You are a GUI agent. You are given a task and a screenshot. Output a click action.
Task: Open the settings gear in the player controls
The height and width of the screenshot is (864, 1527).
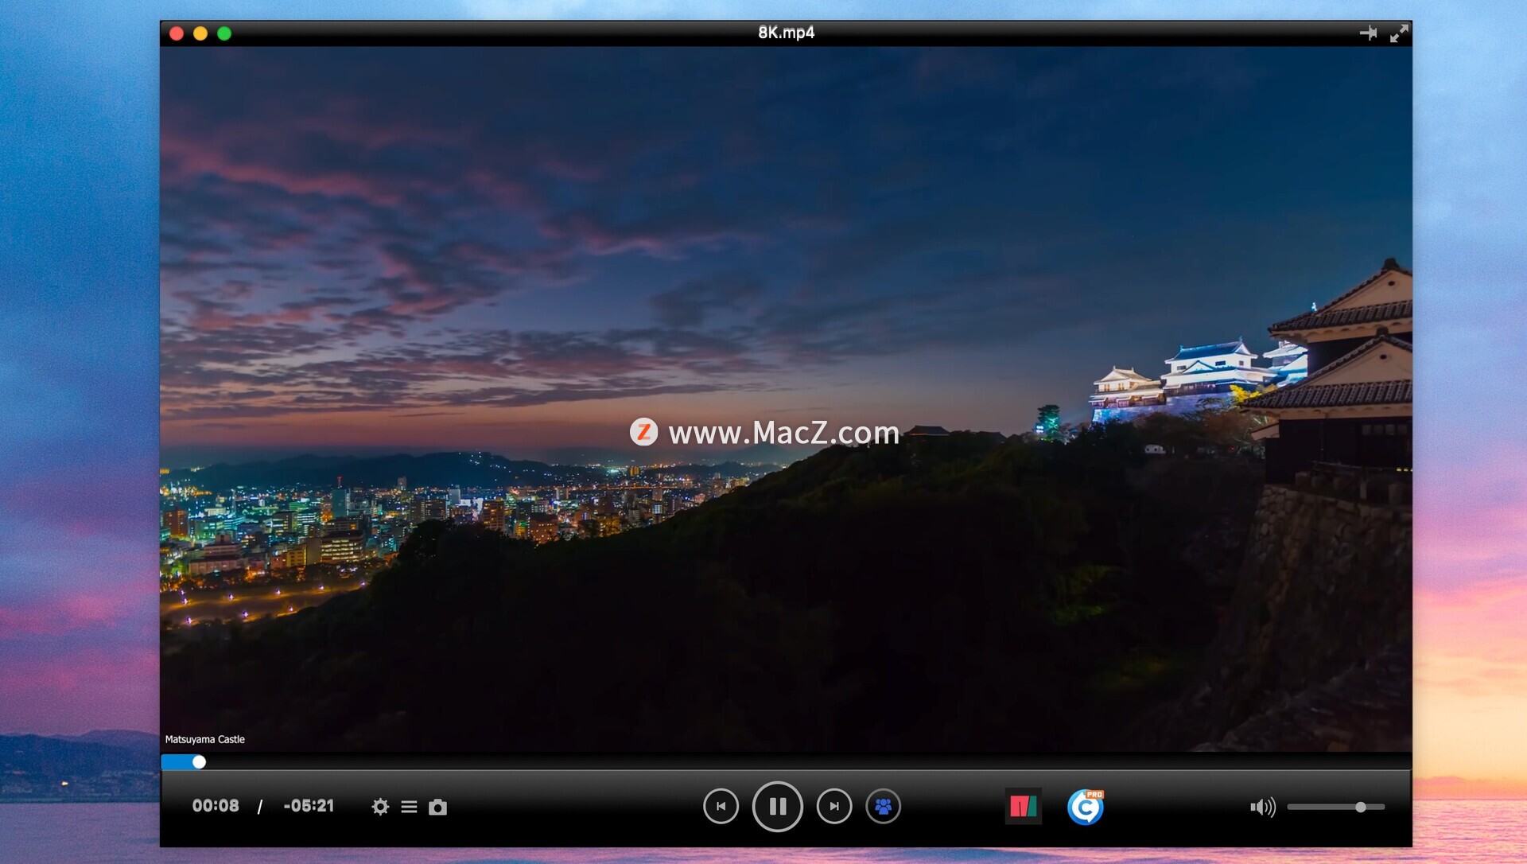coord(380,807)
